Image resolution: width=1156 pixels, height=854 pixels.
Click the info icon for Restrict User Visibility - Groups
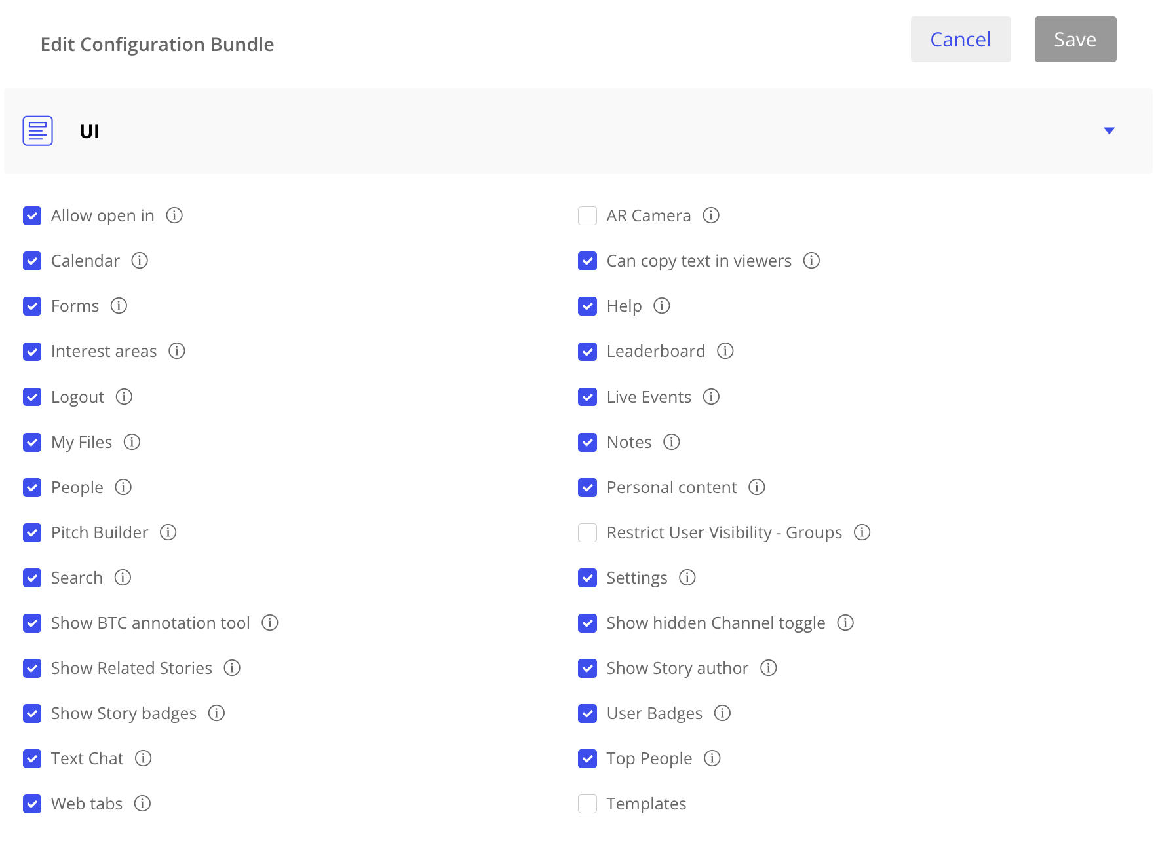click(x=863, y=532)
